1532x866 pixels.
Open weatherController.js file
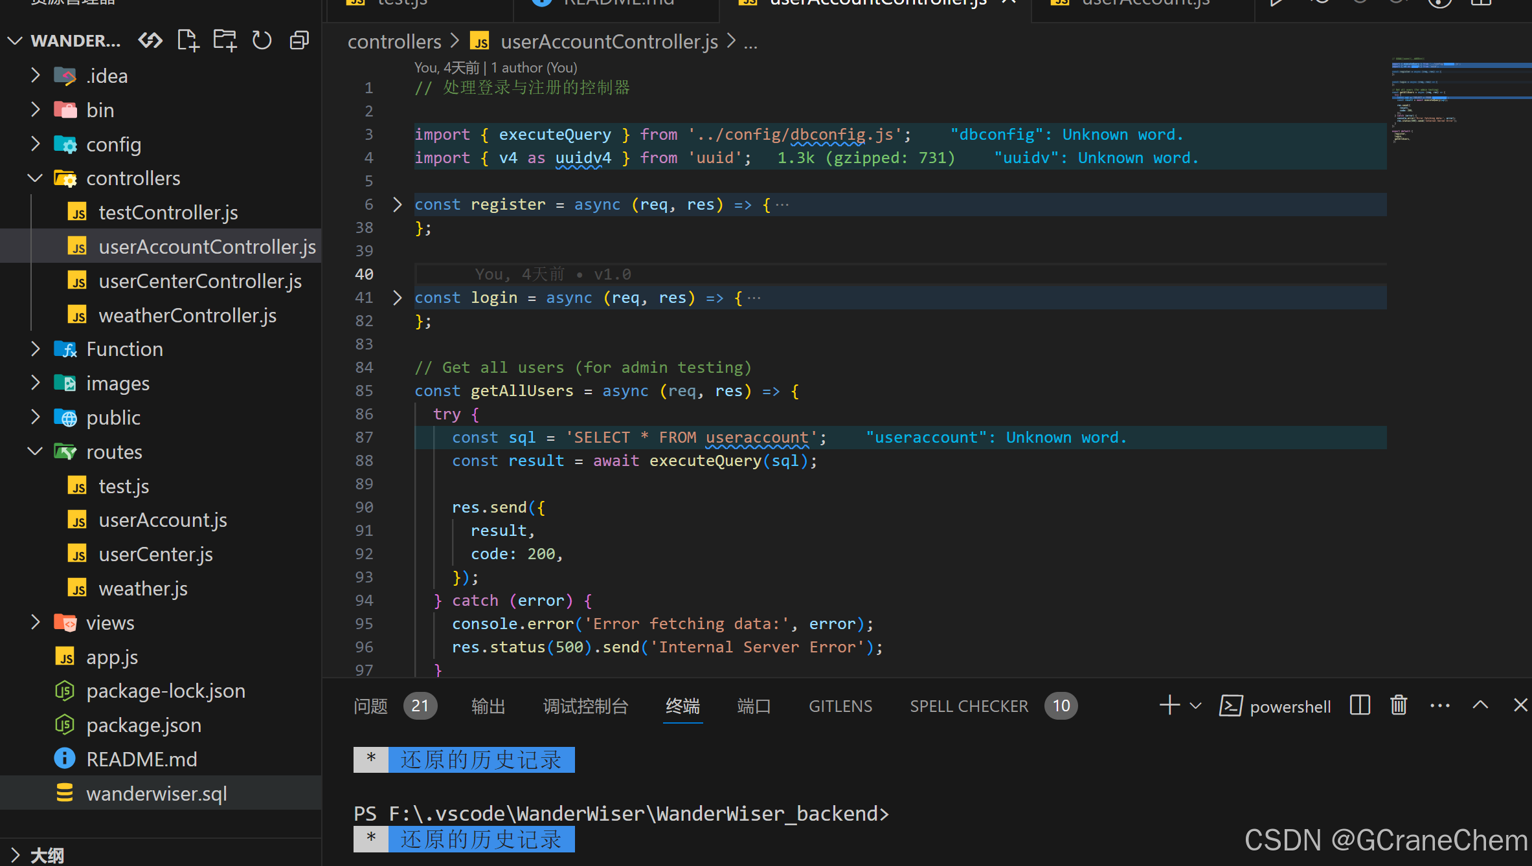point(187,315)
